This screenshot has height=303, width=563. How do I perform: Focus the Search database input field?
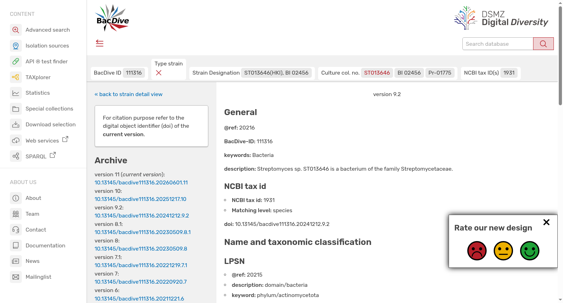[498, 44]
